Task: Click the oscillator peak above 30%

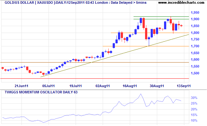Action: pos(141,94)
